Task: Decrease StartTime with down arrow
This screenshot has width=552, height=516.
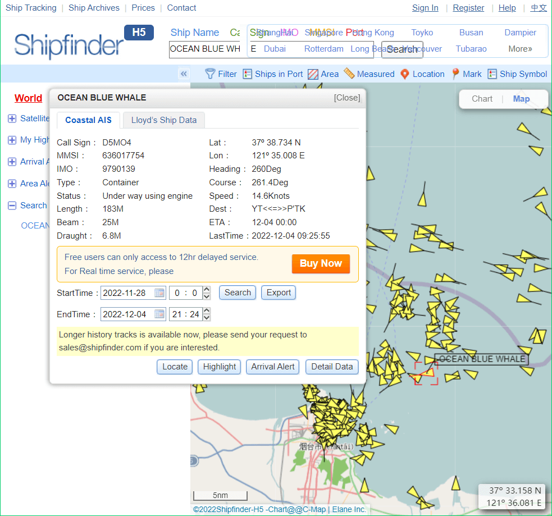Action: 207,296
